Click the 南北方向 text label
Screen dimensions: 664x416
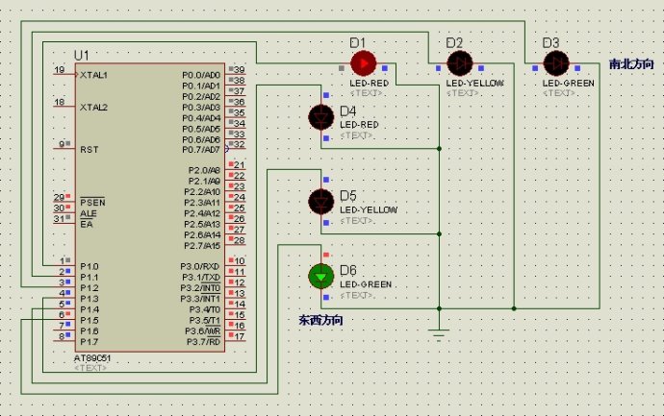(x=631, y=64)
